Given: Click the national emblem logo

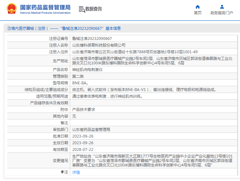Looking at the screenshot, I should pyautogui.click(x=12, y=9).
